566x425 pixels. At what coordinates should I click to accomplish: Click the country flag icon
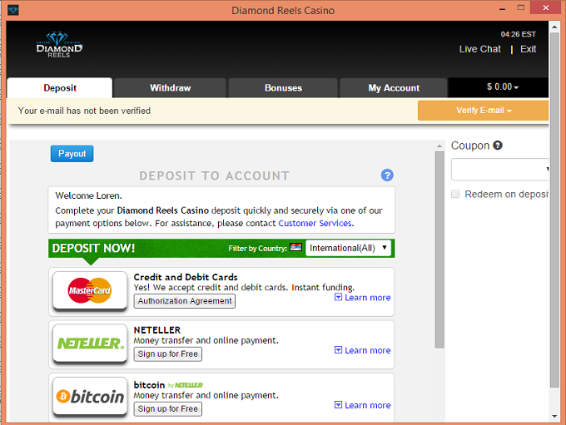tap(295, 248)
